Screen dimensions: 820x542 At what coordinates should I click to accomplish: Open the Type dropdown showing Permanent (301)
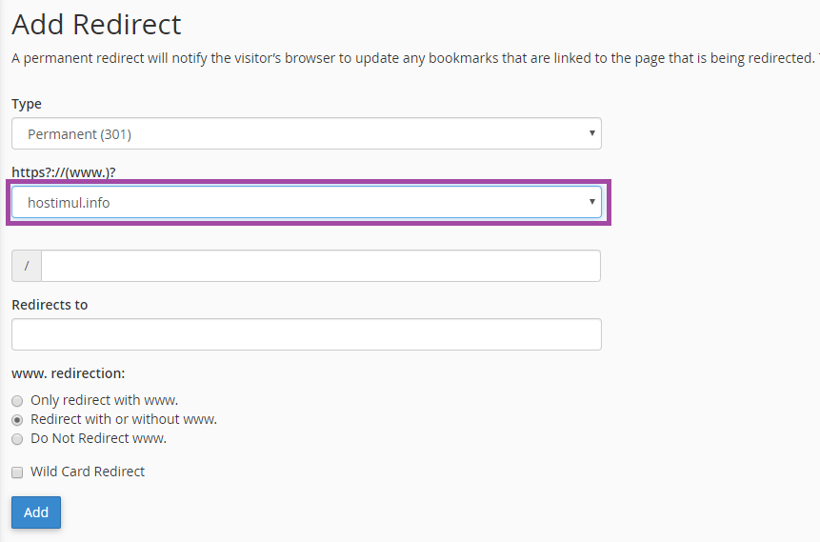[x=286, y=134]
